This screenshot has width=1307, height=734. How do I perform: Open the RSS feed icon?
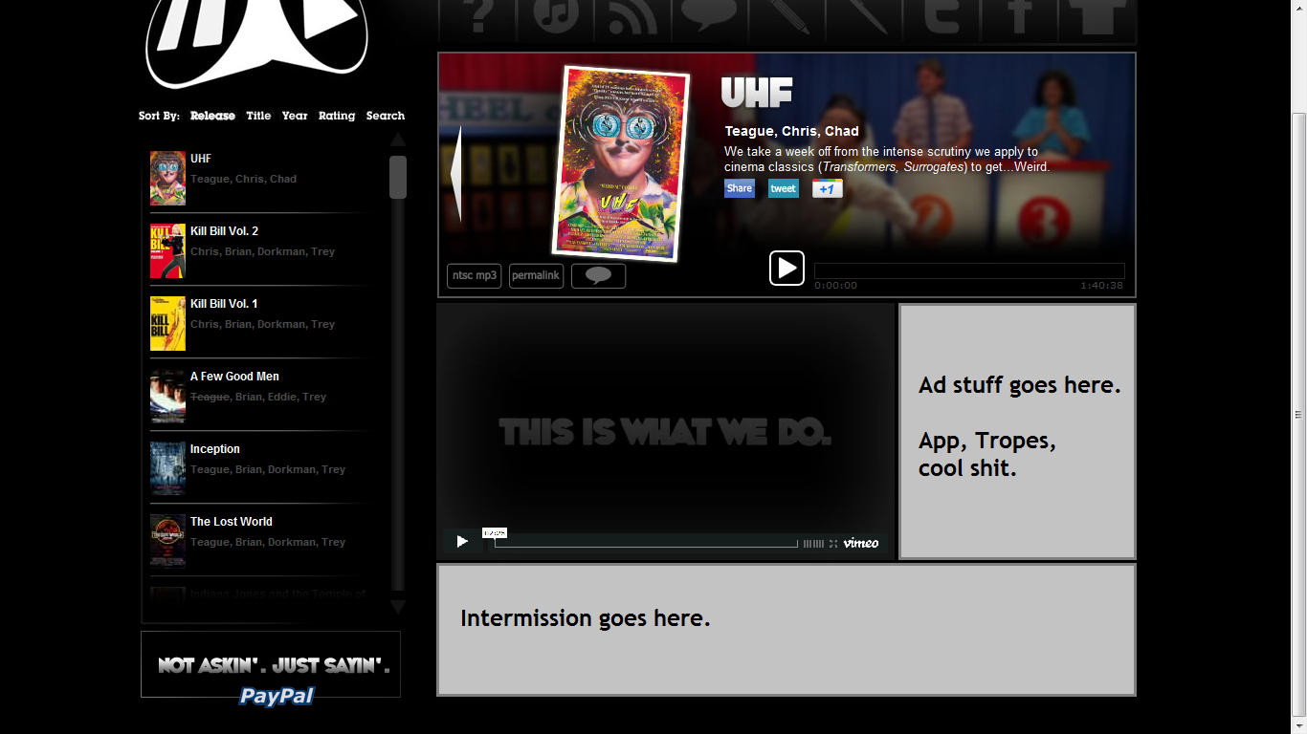tap(632, 19)
